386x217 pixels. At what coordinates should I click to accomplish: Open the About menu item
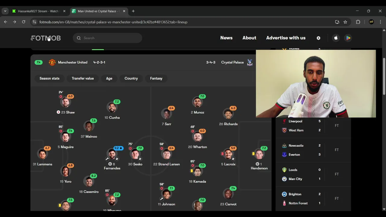pyautogui.click(x=249, y=38)
